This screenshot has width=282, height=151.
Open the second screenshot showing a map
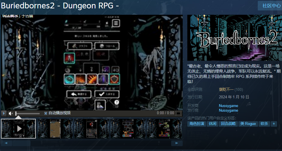(x=55, y=129)
